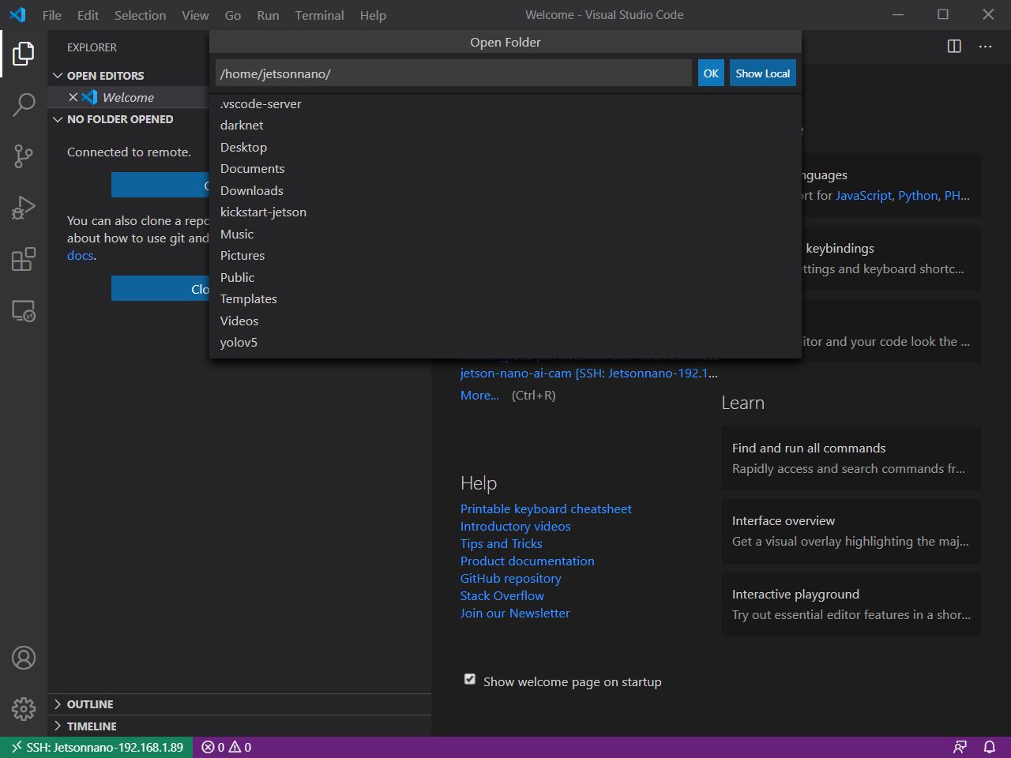Select the darknet folder
The width and height of the screenshot is (1011, 758).
pyautogui.click(x=505, y=126)
